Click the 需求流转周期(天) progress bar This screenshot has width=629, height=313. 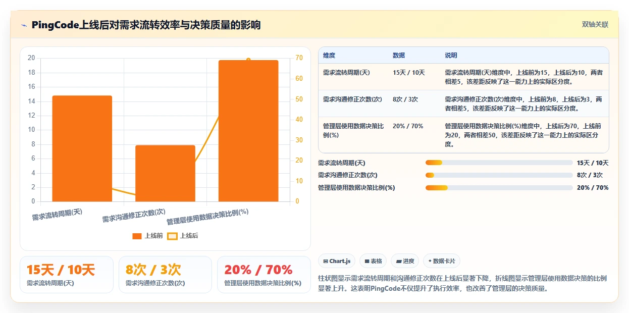(499, 163)
